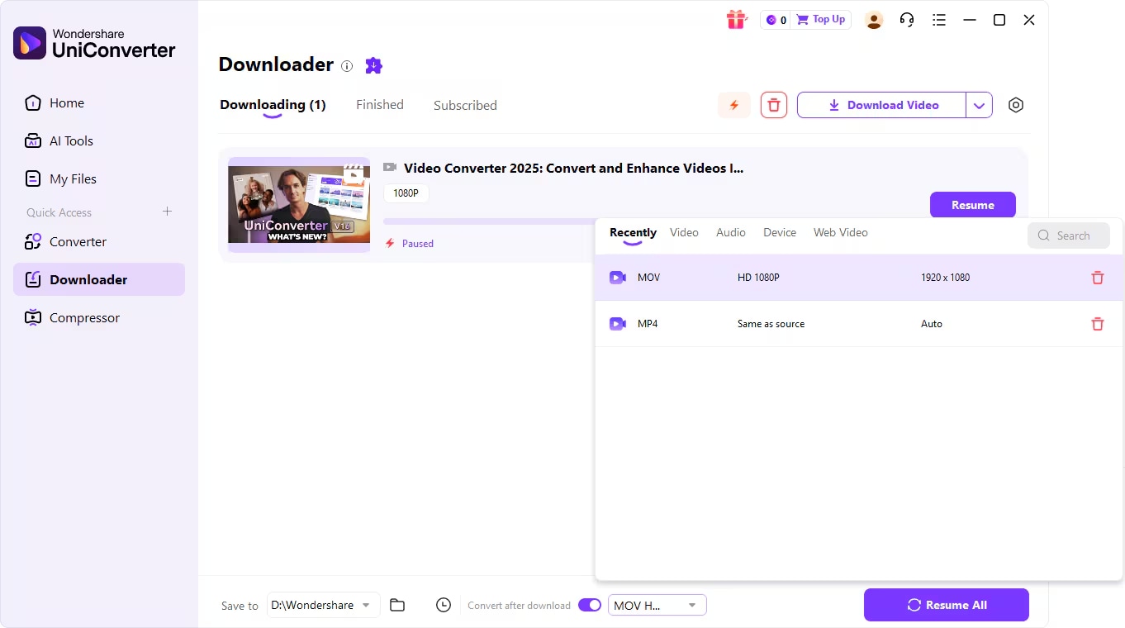Click the "Video Converter 2025" video title

[x=573, y=169]
